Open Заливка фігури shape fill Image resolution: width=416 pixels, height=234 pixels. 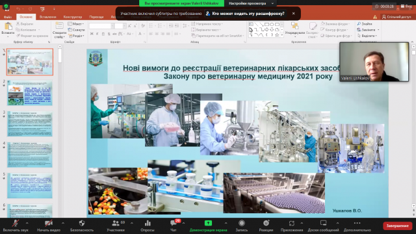(x=335, y=24)
